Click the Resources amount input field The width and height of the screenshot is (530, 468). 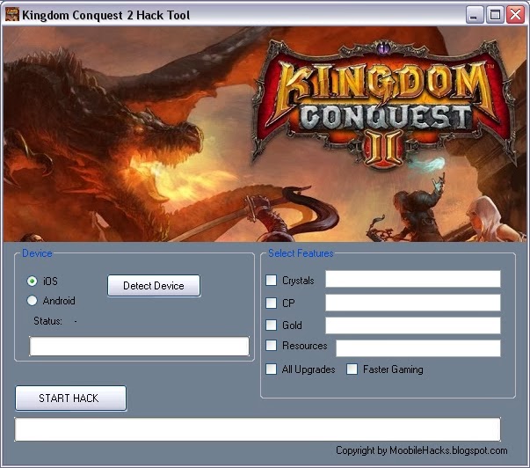coord(418,348)
